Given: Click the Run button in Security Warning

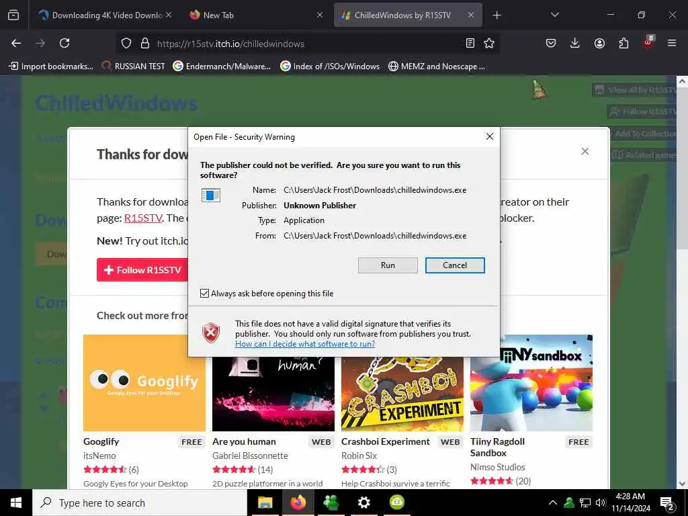Looking at the screenshot, I should coord(388,265).
